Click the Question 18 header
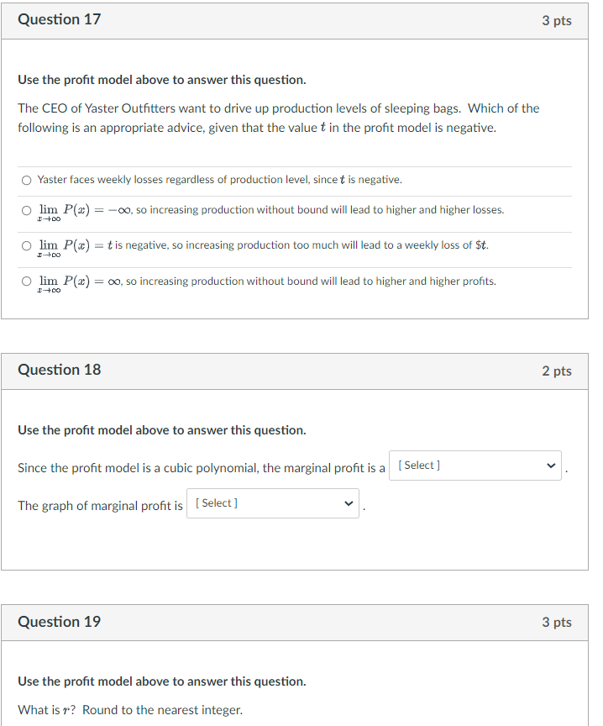The width and height of the screenshot is (603, 726). pos(59,370)
